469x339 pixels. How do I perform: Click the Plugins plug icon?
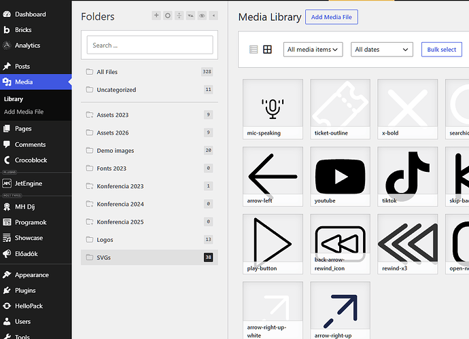pyautogui.click(x=7, y=290)
